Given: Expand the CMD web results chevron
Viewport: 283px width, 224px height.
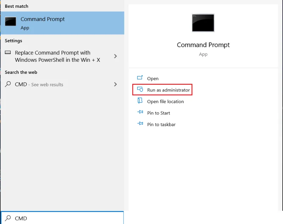Looking at the screenshot, I should tap(115, 84).
